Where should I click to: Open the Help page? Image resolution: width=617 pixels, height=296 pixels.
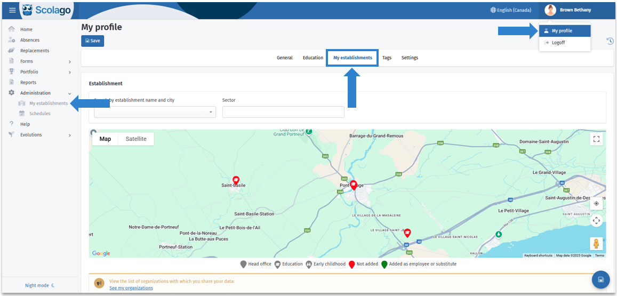pyautogui.click(x=25, y=124)
